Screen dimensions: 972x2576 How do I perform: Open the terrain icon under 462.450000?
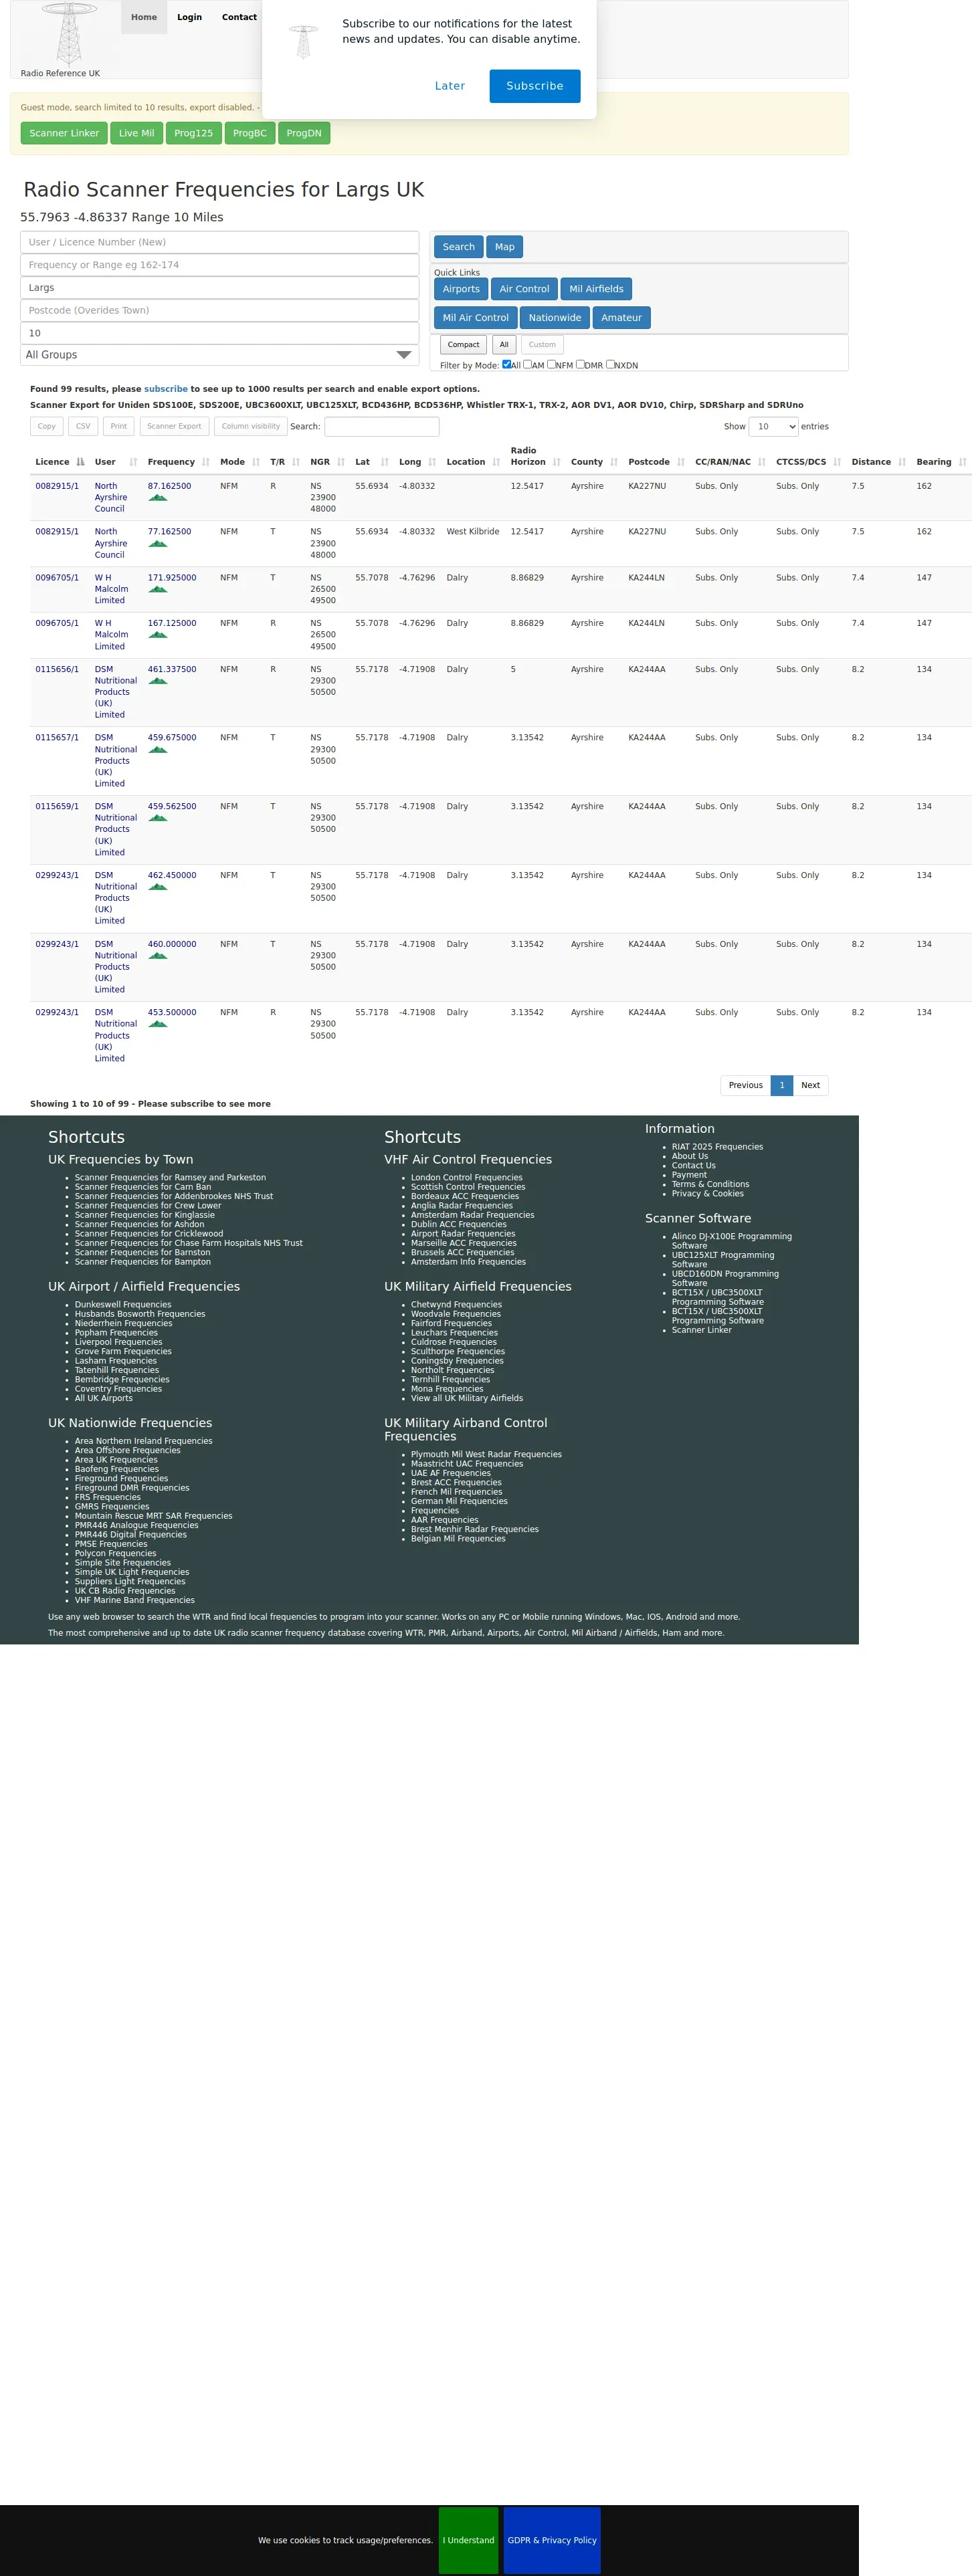[157, 887]
